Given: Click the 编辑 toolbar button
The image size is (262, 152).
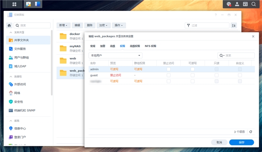Looking at the screenshot, I should pos(77,25).
